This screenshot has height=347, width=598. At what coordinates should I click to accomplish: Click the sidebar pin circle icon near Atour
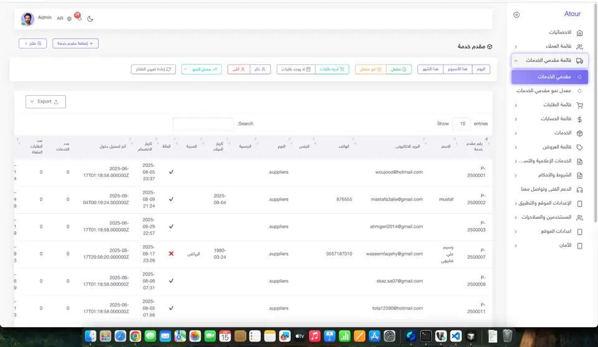coord(516,15)
